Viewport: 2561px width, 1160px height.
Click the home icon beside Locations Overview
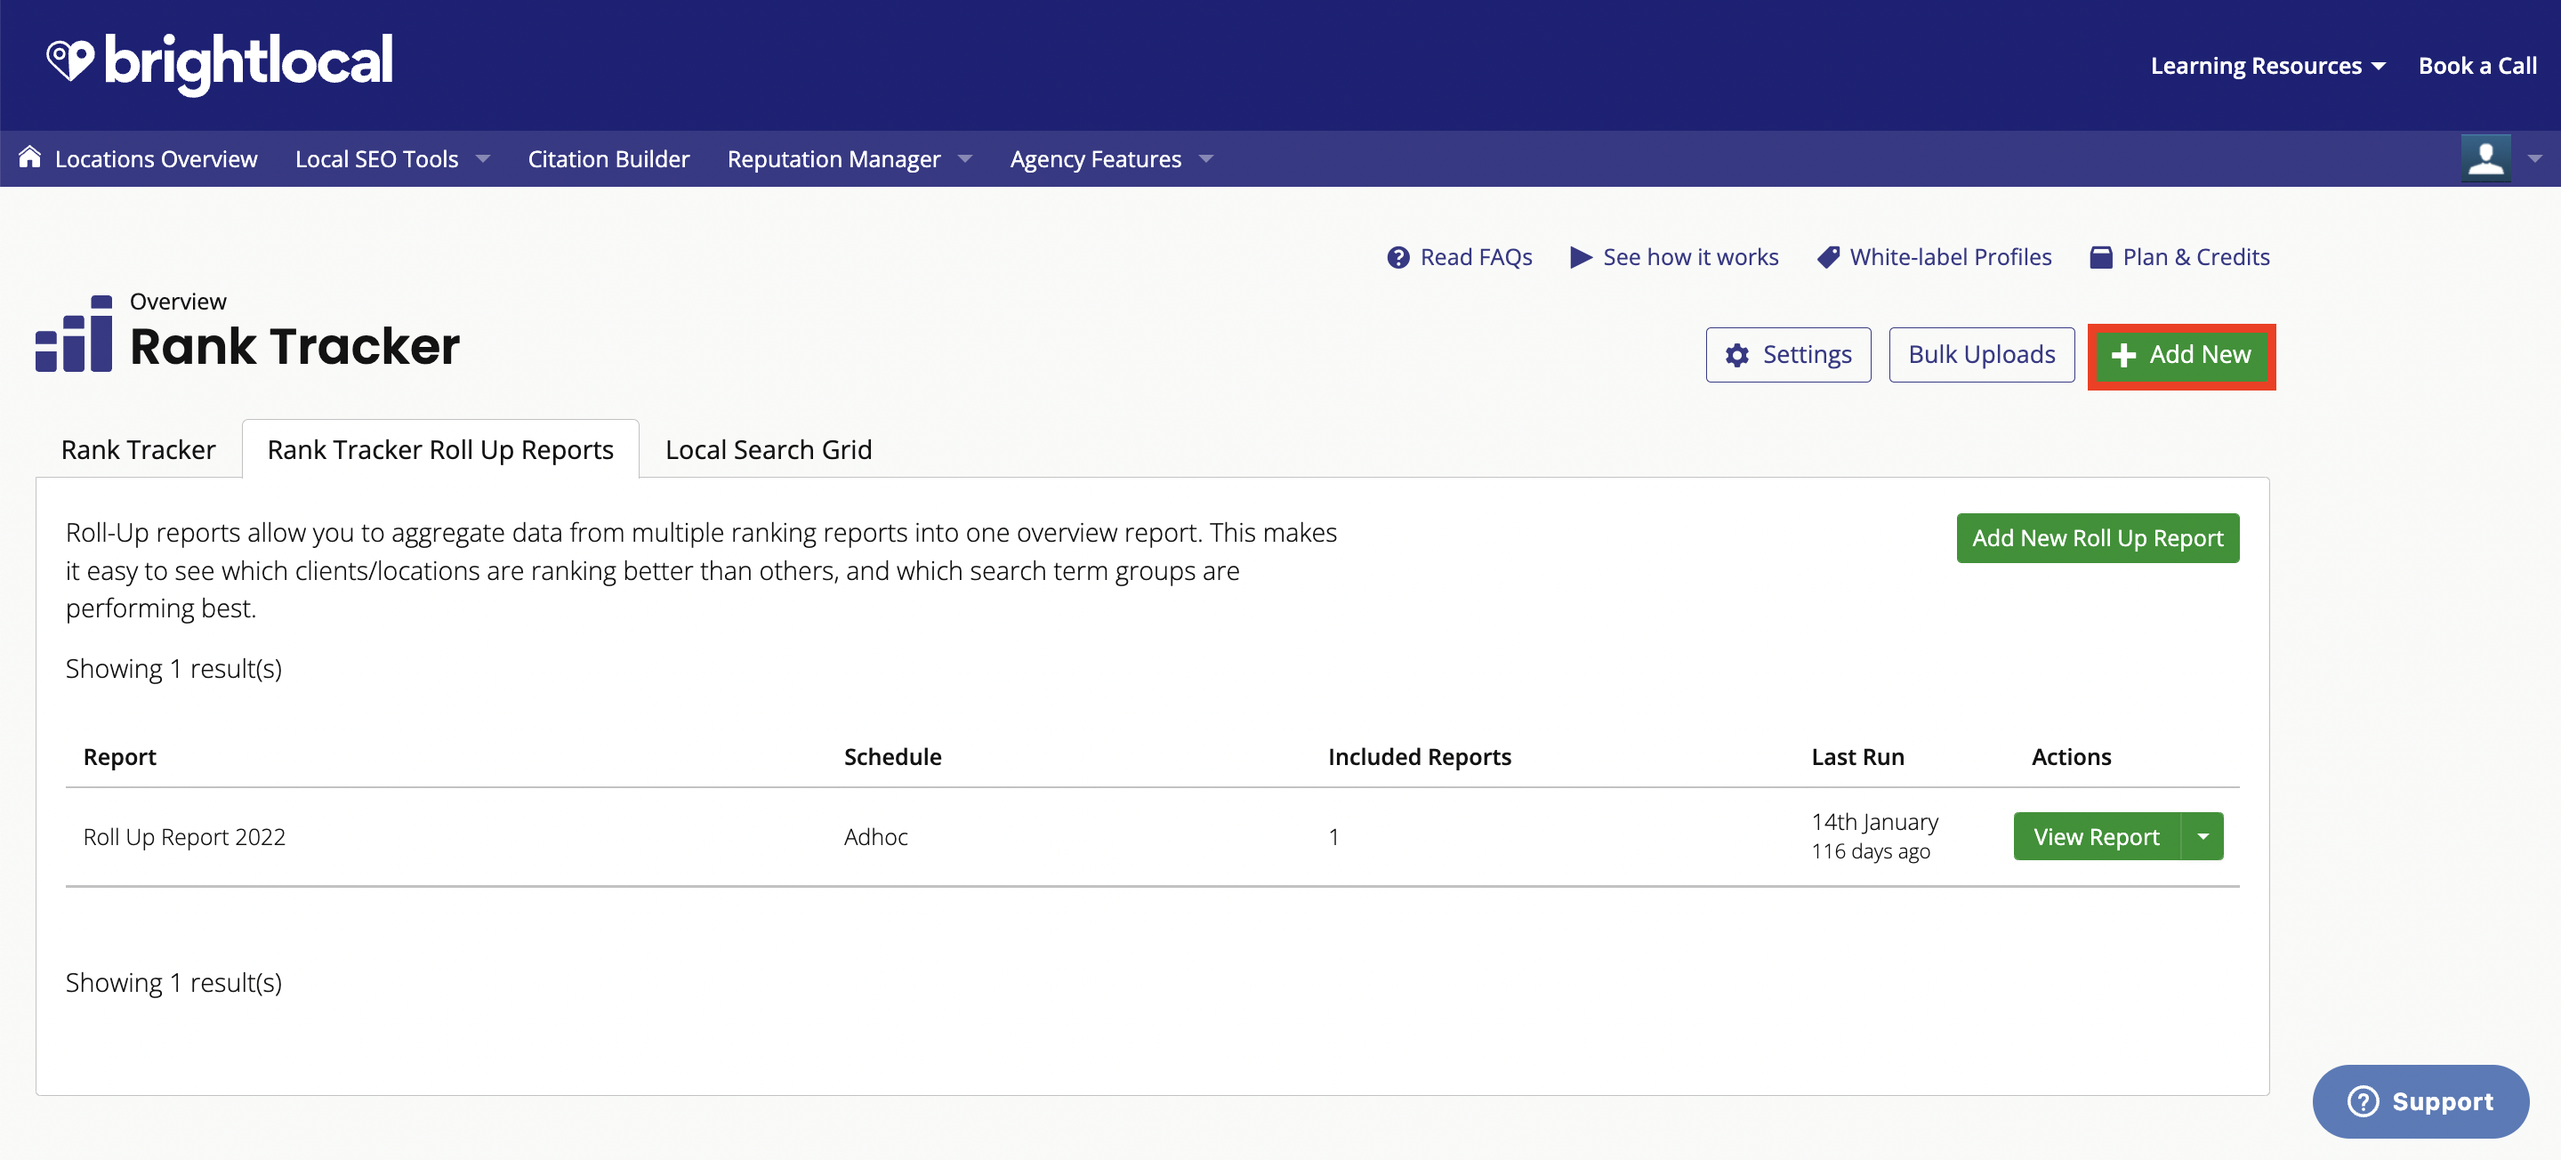pos(30,157)
